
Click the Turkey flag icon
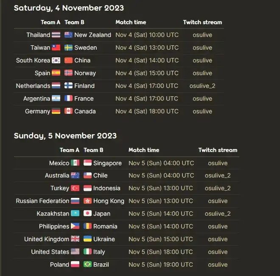[75, 188]
